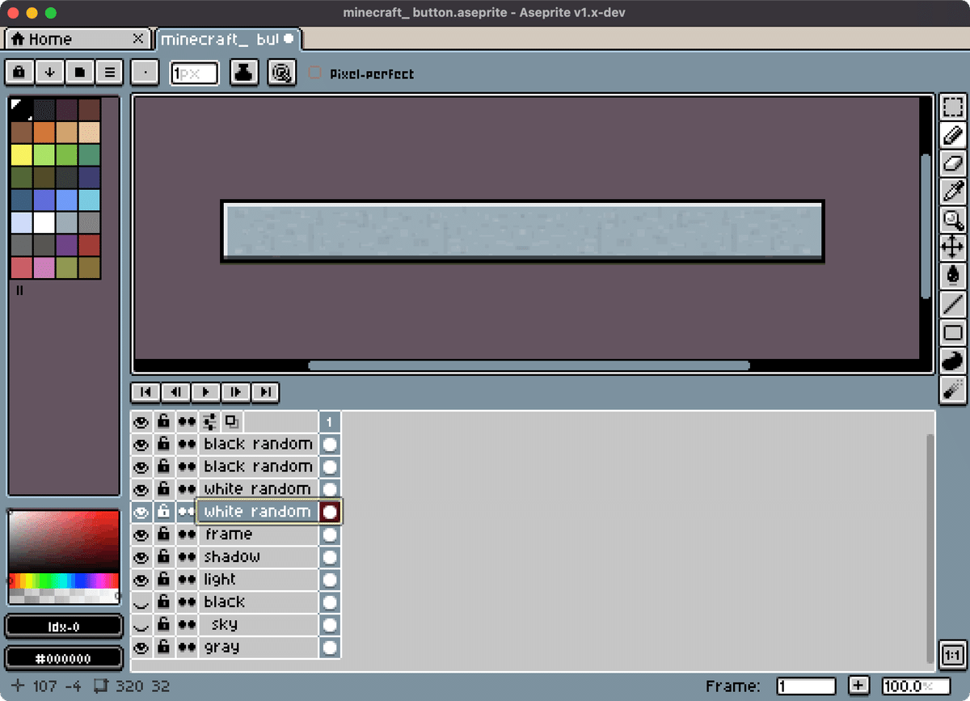Close the Home tab
The height and width of the screenshot is (701, 970).
137,39
